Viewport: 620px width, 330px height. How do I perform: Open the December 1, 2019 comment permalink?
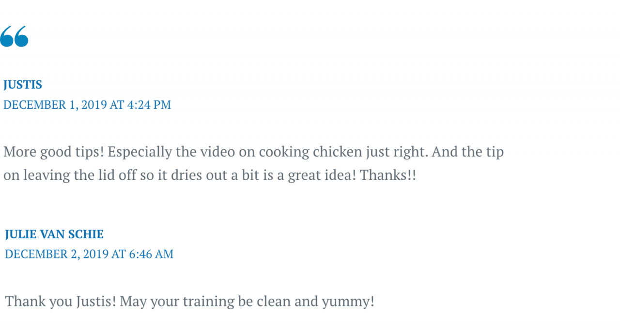pyautogui.click(x=87, y=105)
